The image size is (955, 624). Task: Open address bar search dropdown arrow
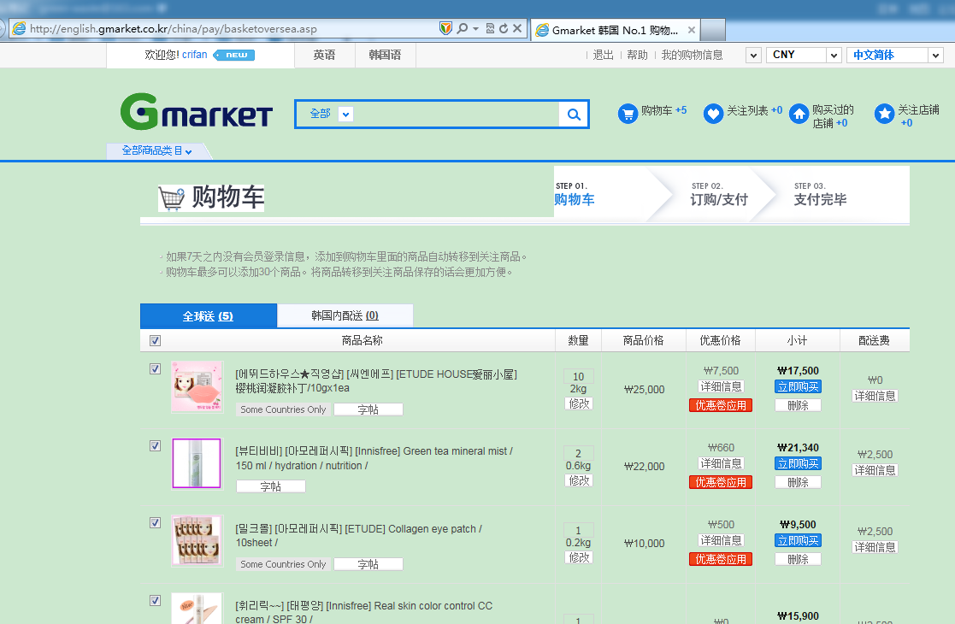tap(475, 28)
